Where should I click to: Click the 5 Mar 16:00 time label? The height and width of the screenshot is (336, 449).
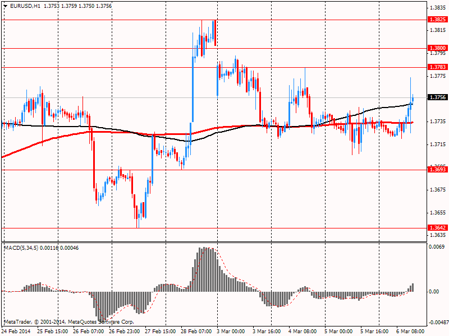point(374,332)
